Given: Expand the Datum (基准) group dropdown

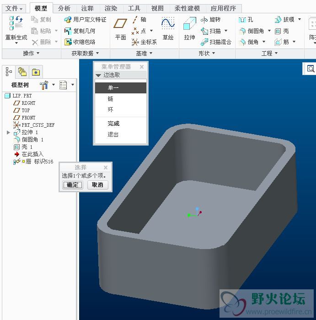Looking at the screenshot, I should [x=144, y=53].
